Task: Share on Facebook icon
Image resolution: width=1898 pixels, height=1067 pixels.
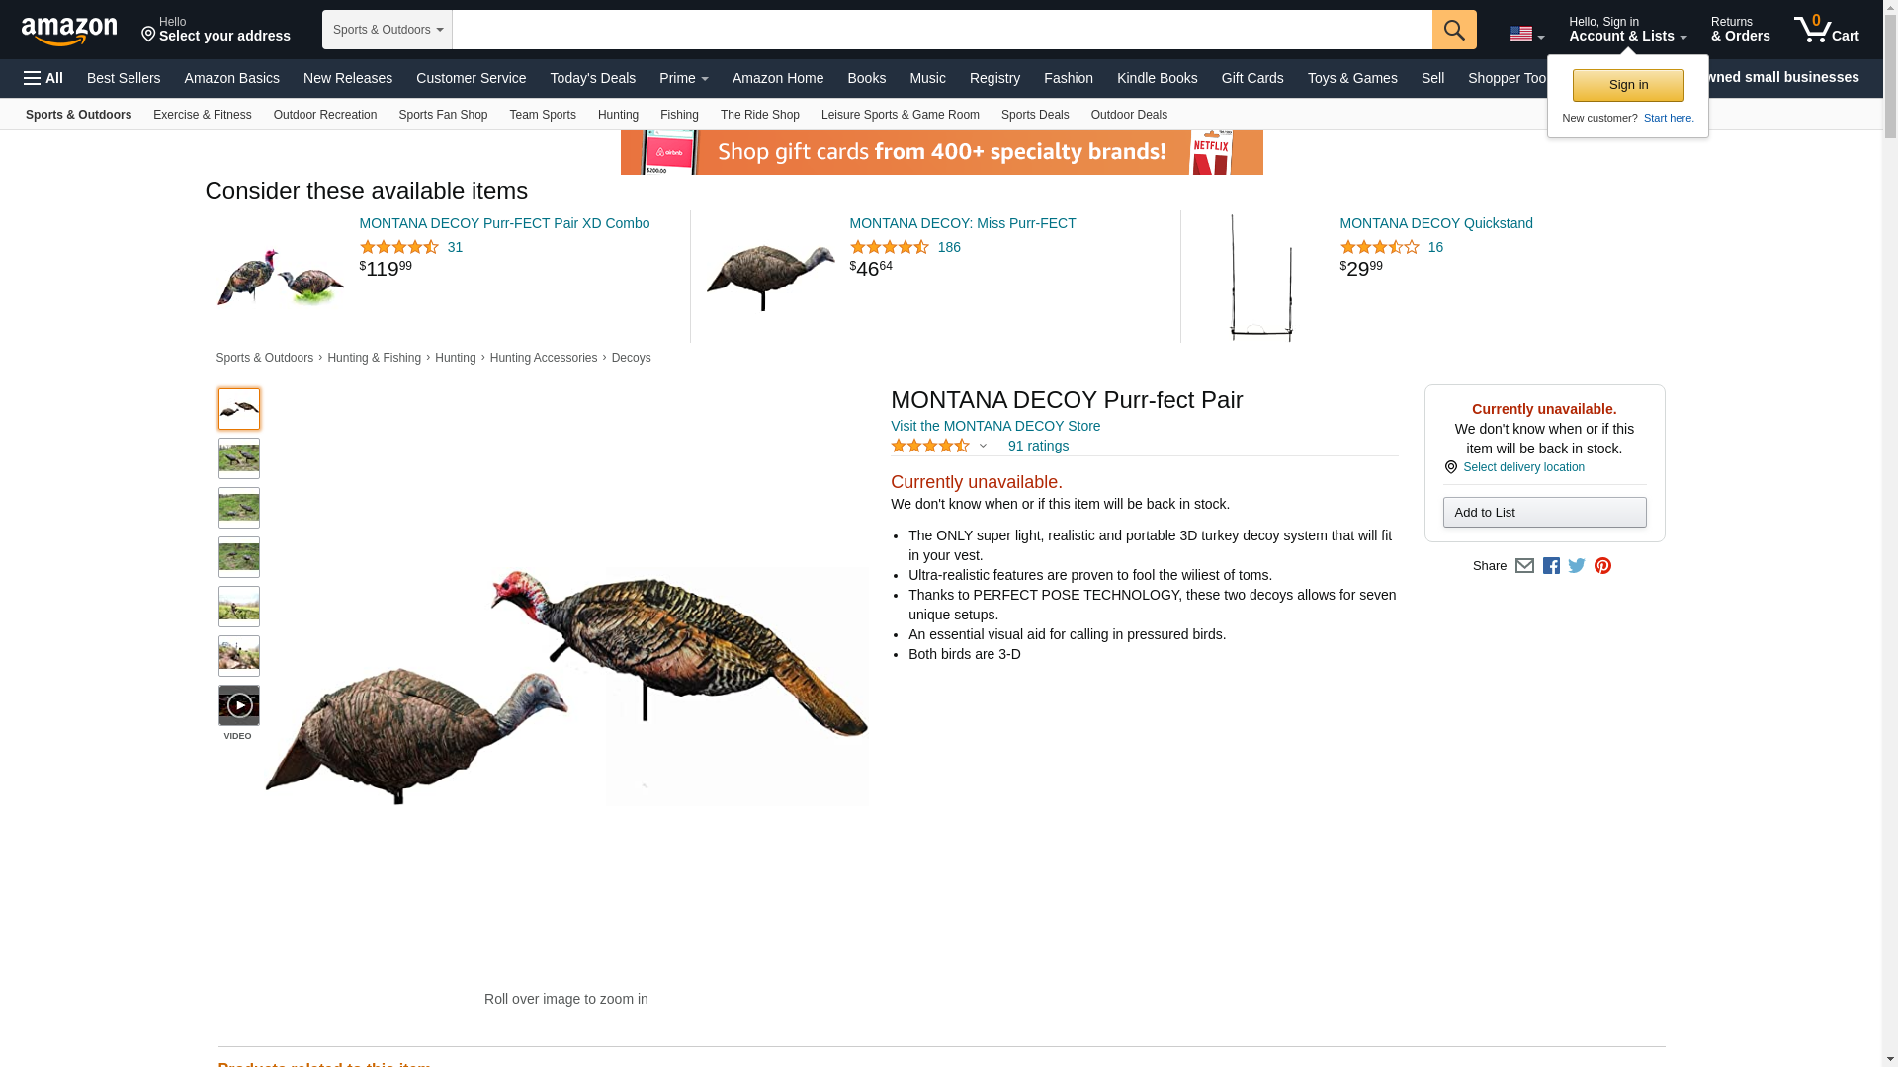Action: (x=1551, y=566)
